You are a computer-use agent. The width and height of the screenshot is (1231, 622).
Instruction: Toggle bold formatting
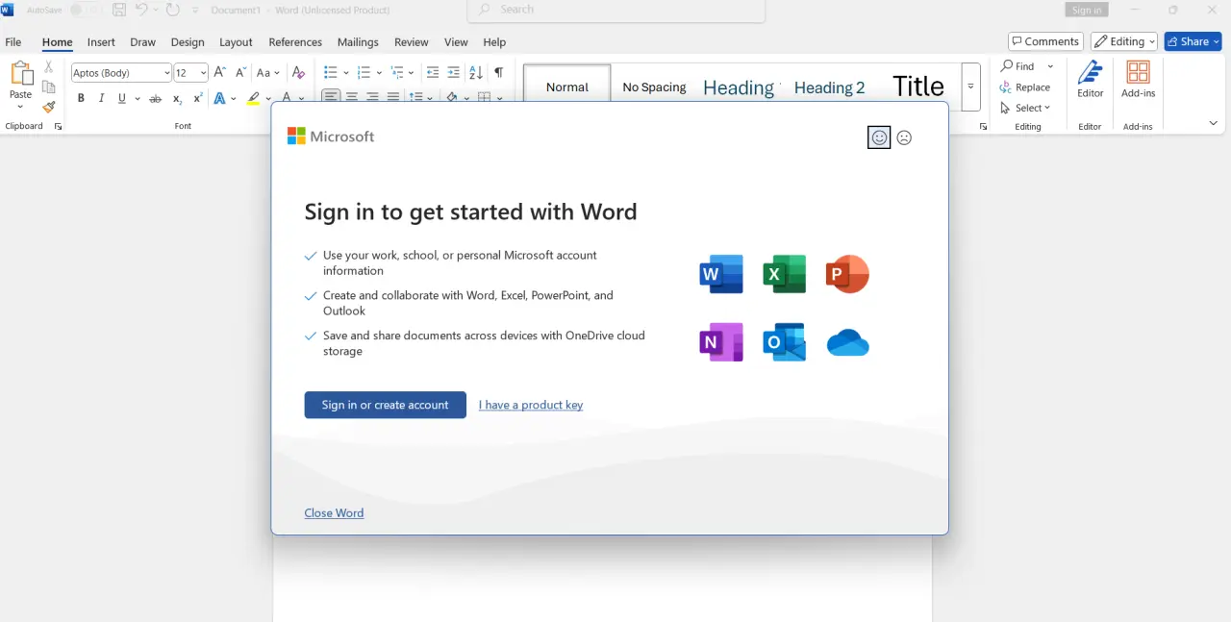tap(81, 98)
